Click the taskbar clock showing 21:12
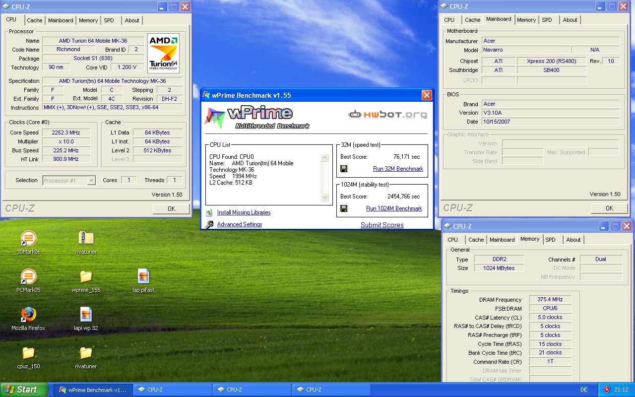 tap(621, 390)
